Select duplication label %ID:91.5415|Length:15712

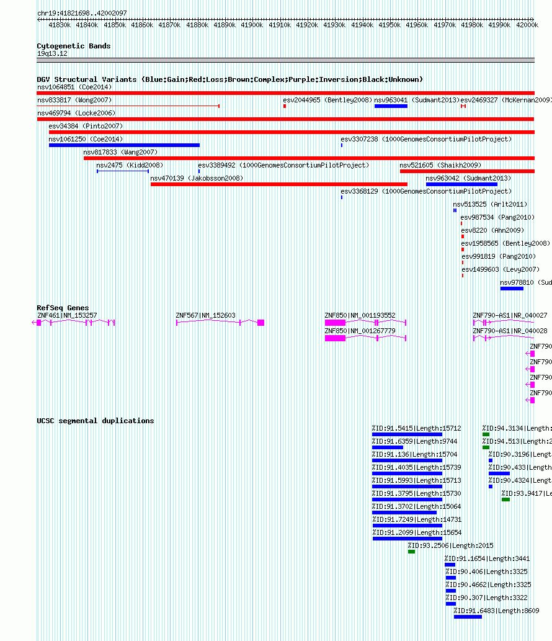(416, 428)
